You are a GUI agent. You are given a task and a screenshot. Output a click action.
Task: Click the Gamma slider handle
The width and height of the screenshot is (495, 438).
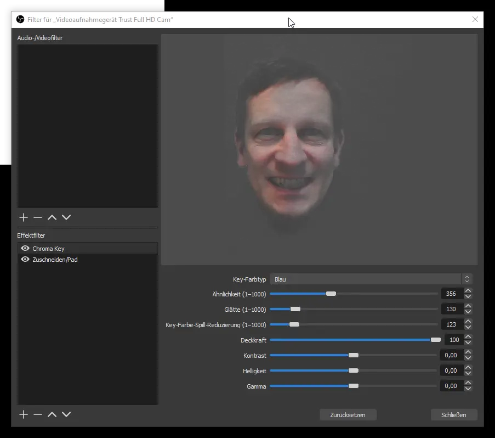click(x=354, y=386)
